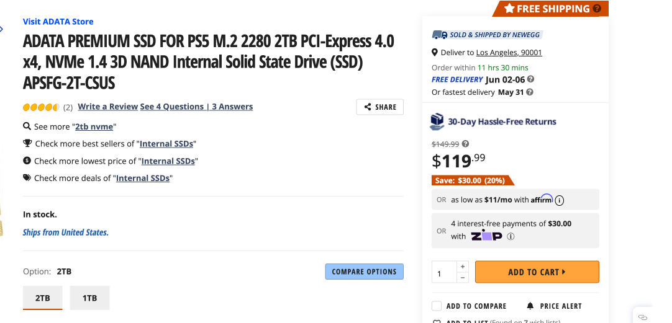Screen dimensions: 672x323
Task: Decrease quantity with the minus stepper
Action: click(x=462, y=278)
